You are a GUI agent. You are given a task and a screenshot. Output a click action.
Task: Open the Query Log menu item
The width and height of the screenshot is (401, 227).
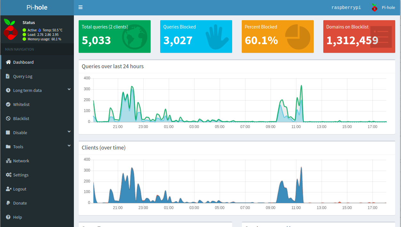(37, 76)
